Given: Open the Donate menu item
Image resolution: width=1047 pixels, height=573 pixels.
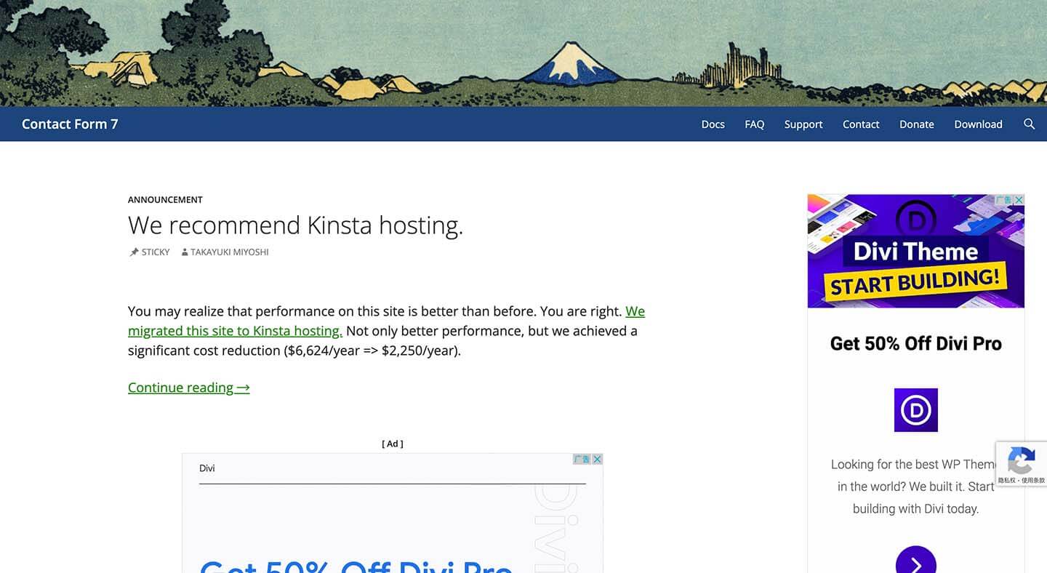Looking at the screenshot, I should [917, 124].
